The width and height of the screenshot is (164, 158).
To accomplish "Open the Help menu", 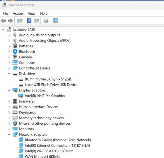I will click(x=44, y=14).
